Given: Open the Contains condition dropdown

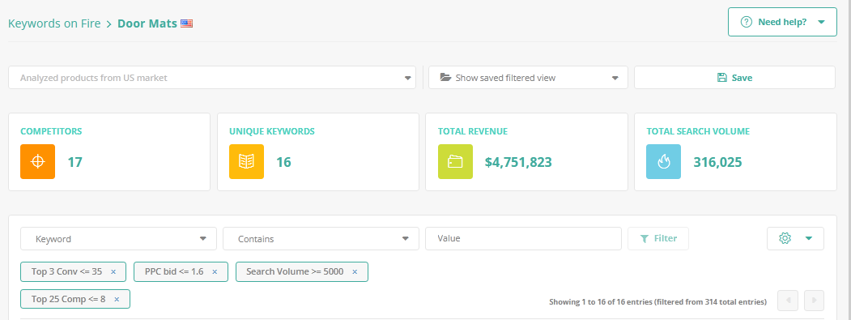Looking at the screenshot, I should (x=321, y=238).
